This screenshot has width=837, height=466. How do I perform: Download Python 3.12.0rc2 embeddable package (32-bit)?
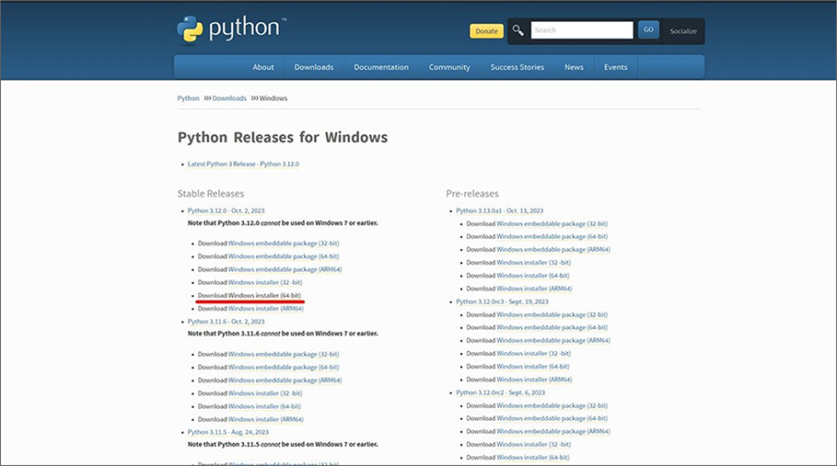[x=552, y=406]
